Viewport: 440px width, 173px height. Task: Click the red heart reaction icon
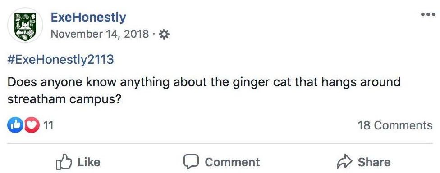pos(32,125)
